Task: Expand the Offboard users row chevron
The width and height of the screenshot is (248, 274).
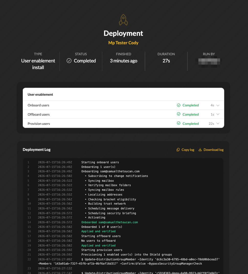Action: point(218,114)
